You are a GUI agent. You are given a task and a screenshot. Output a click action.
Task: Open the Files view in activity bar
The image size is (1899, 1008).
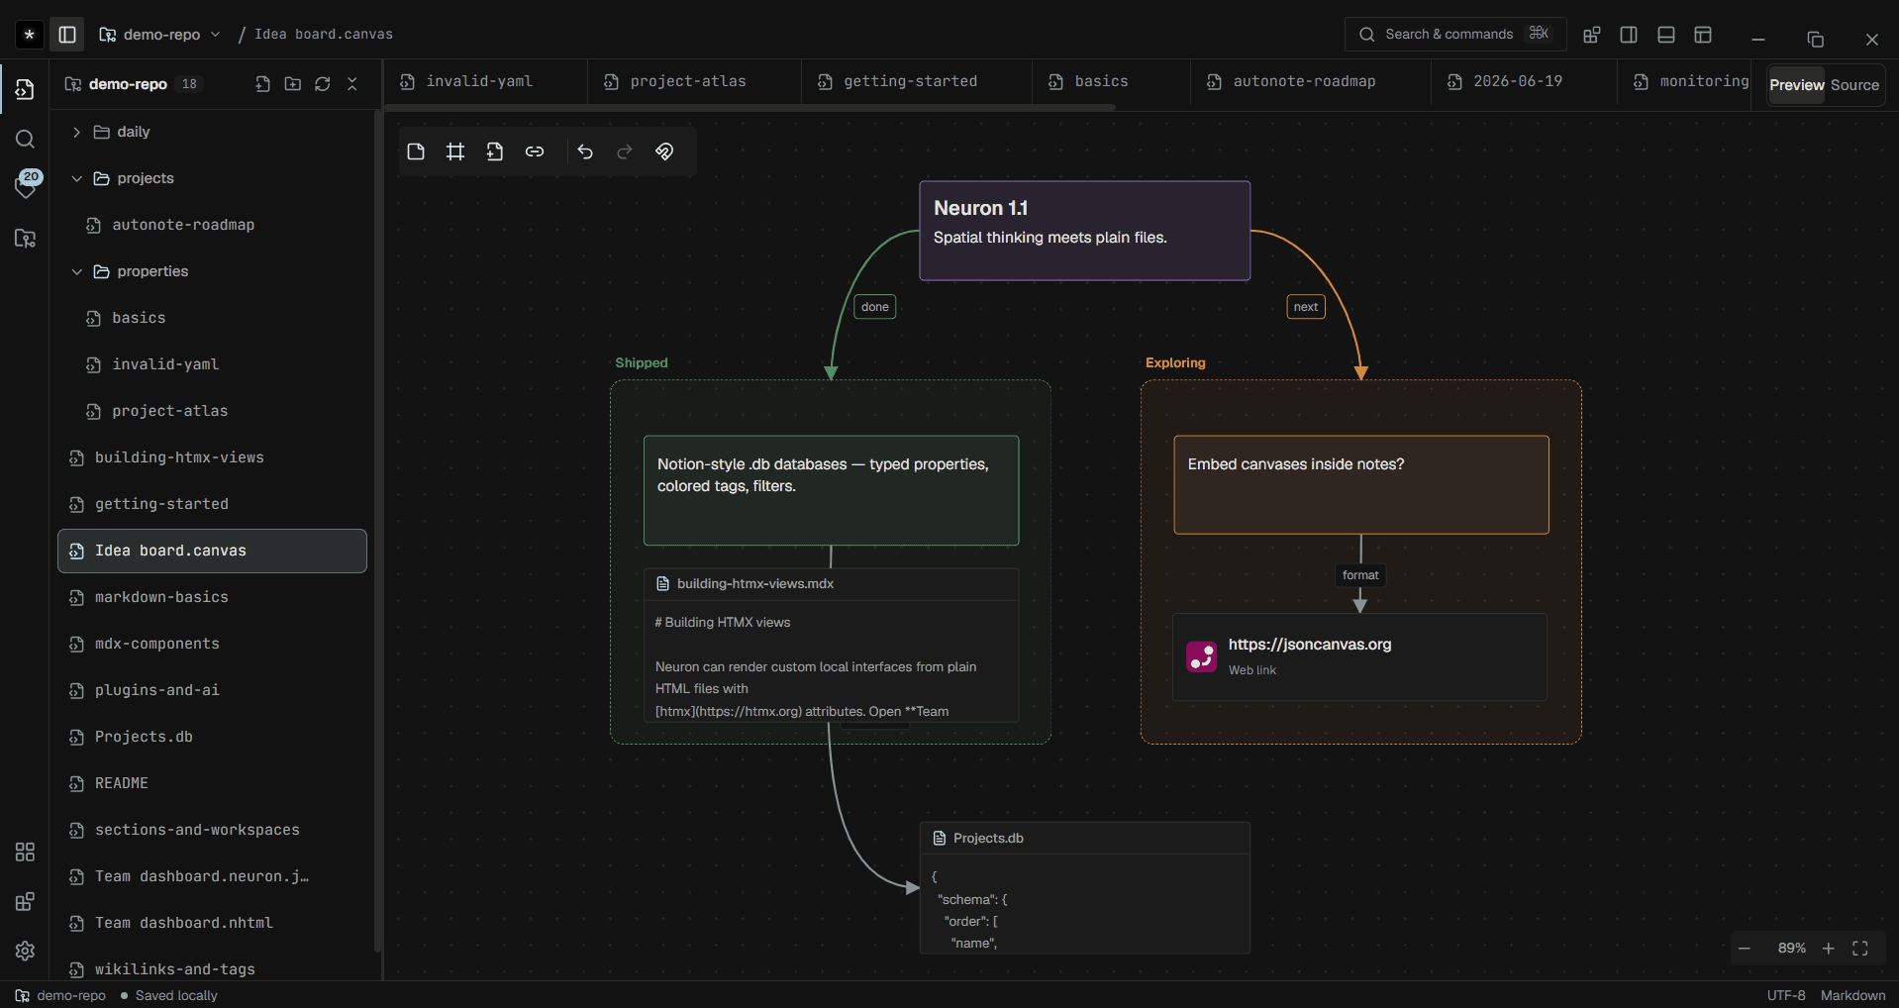25,90
